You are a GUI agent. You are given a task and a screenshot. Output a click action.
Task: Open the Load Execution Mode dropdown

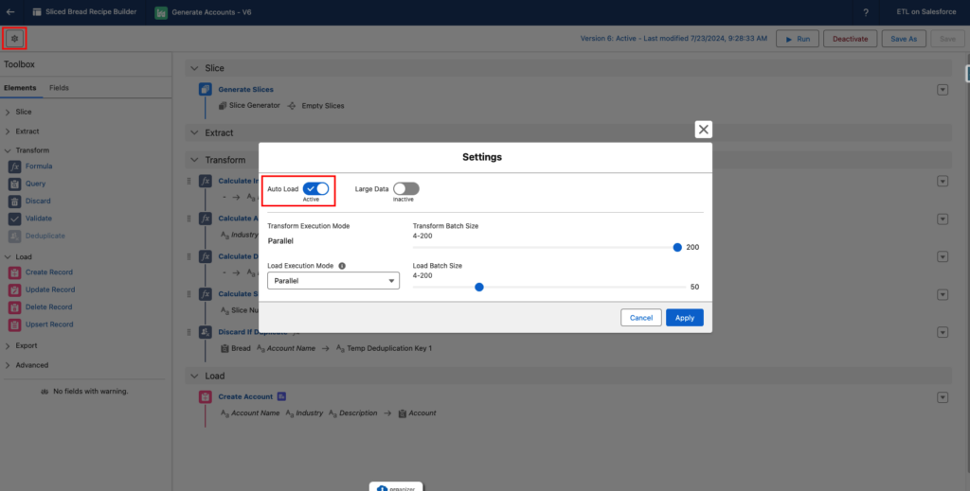coord(333,281)
